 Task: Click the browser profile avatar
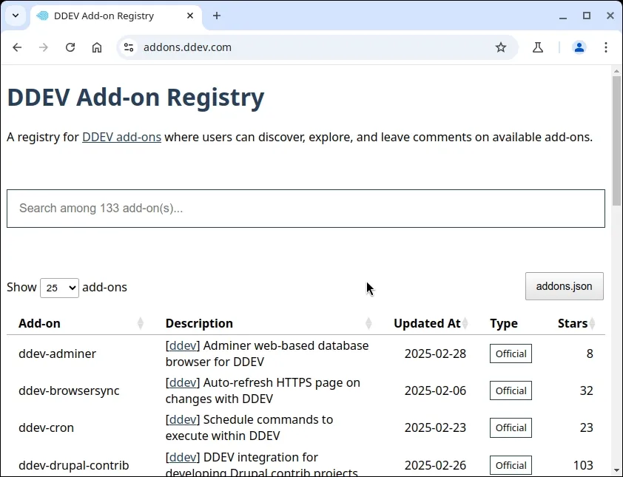[x=579, y=47]
